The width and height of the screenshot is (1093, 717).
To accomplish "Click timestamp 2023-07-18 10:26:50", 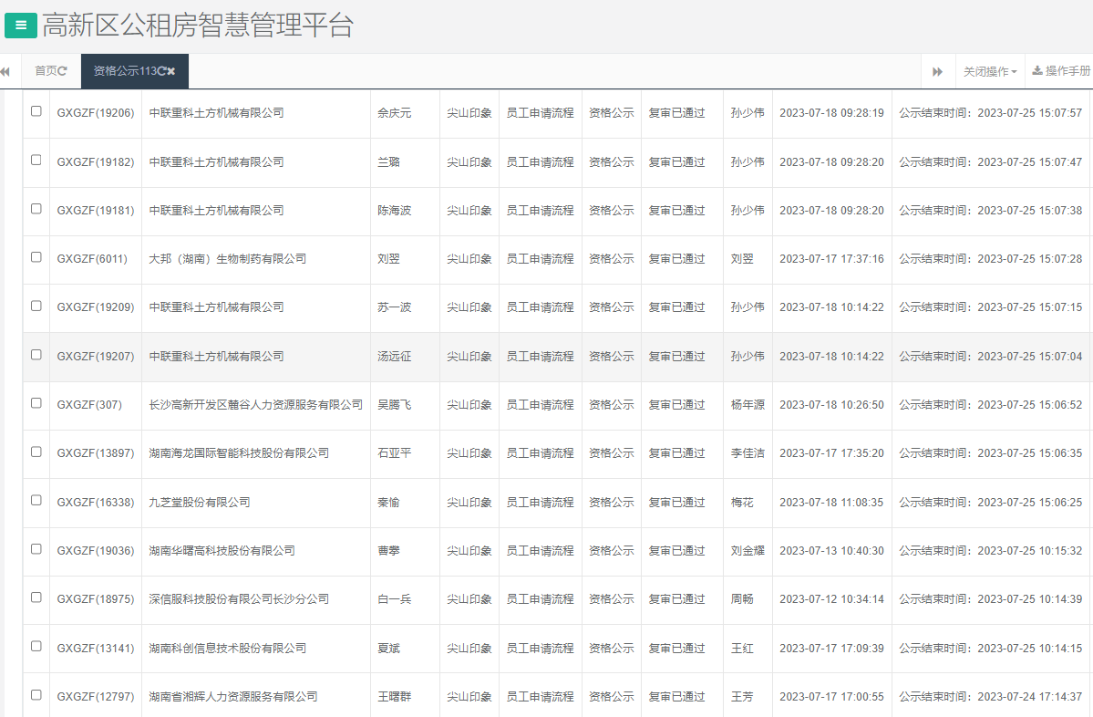I will [x=831, y=404].
